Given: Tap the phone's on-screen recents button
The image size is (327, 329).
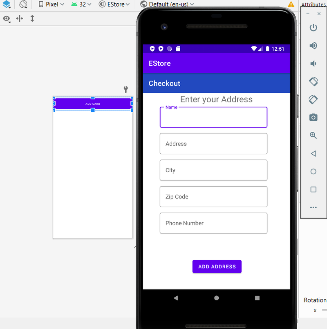Looking at the screenshot, I should (x=257, y=298).
